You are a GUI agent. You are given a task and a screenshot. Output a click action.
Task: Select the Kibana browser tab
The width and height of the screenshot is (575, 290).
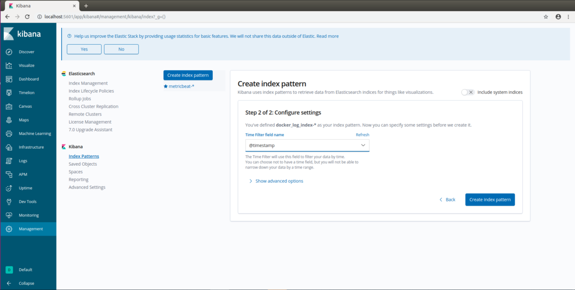click(x=43, y=6)
